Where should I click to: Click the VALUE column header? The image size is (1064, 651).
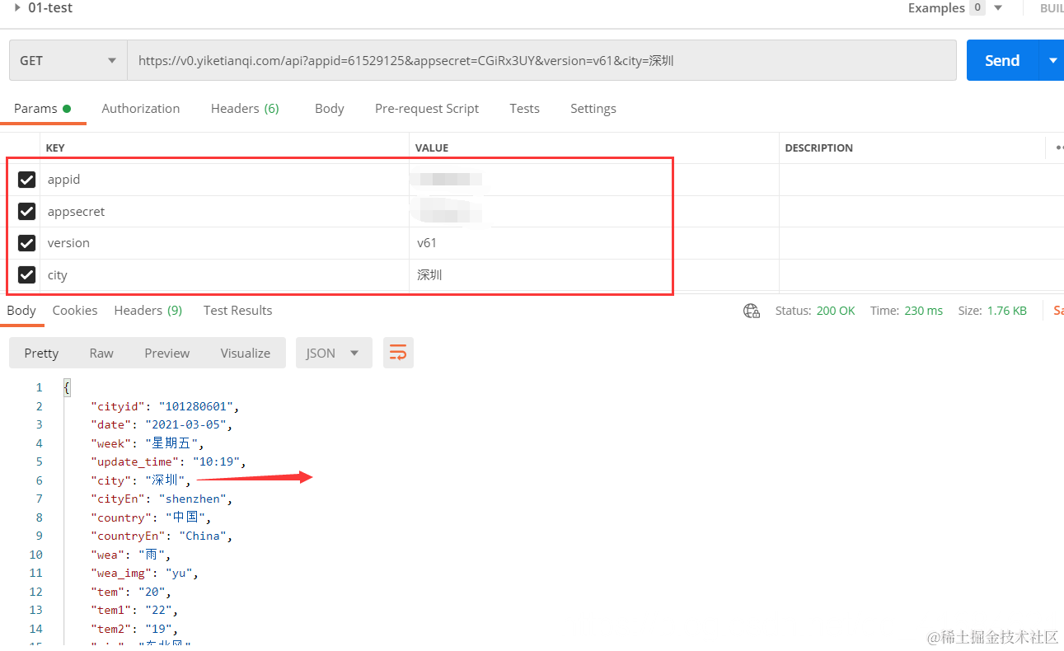pyautogui.click(x=432, y=148)
